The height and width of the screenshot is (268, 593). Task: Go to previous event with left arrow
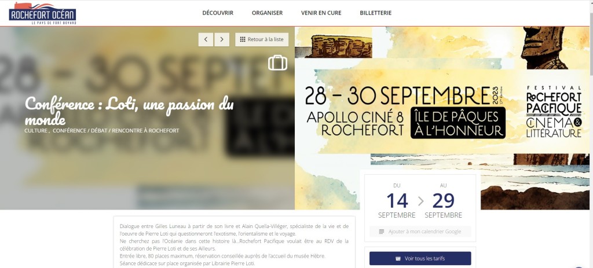click(206, 39)
